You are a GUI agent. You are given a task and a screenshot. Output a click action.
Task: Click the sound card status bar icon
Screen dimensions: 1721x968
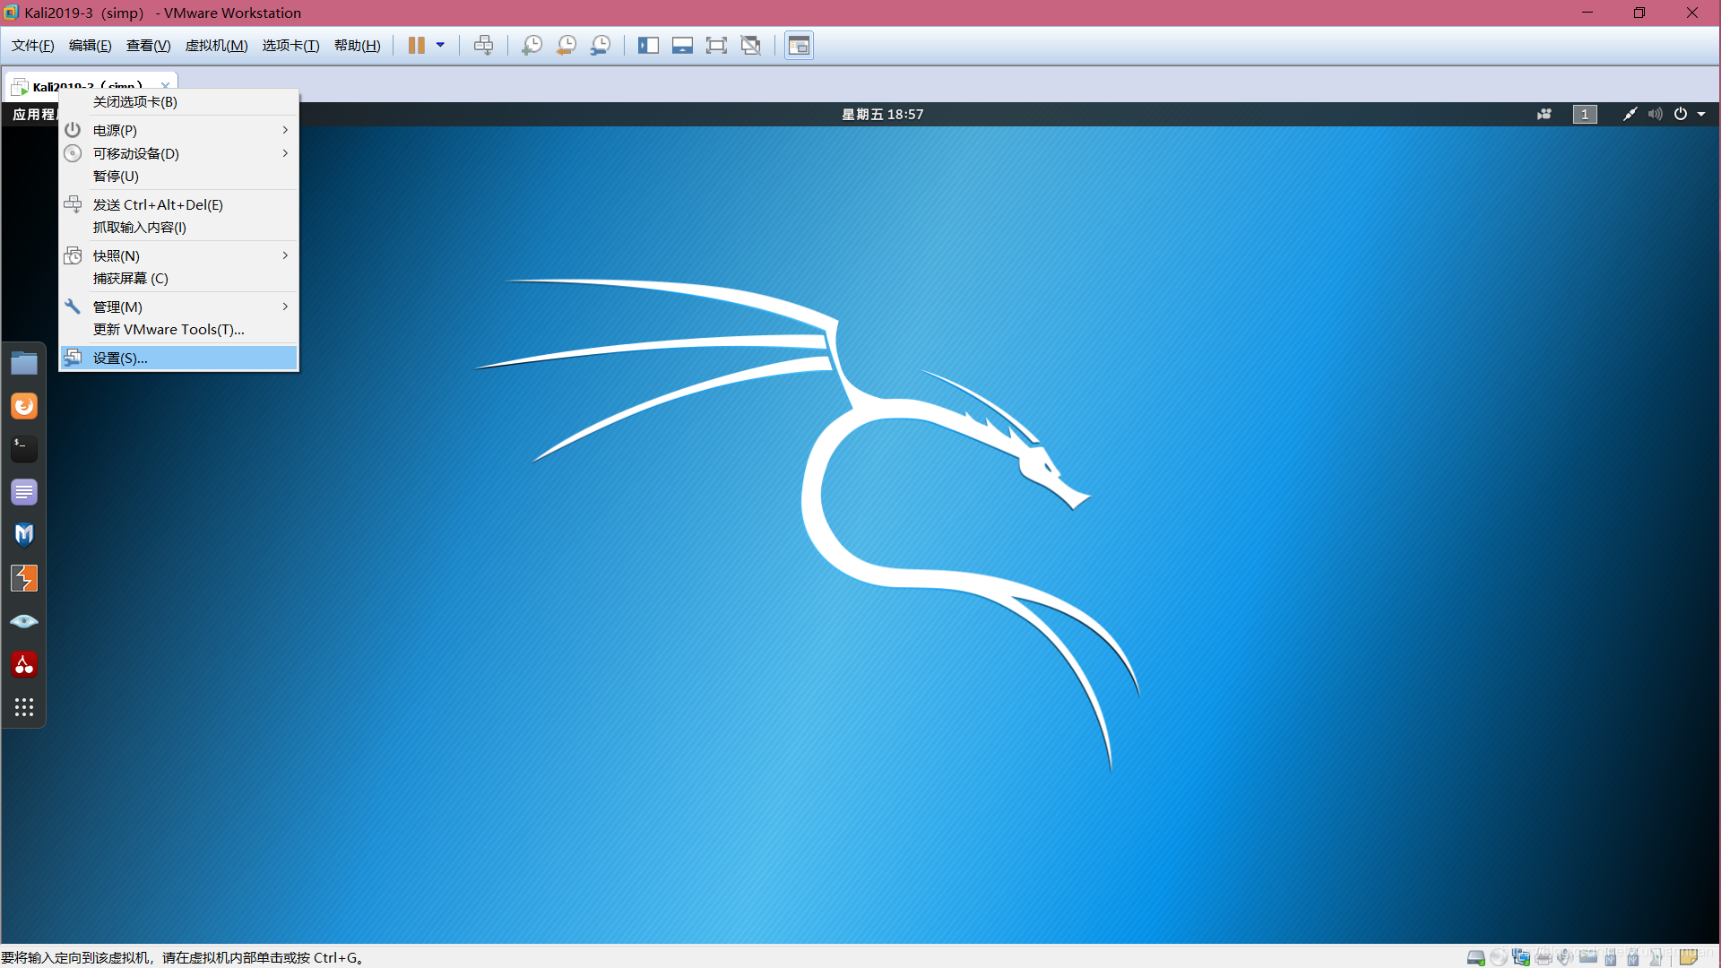click(x=1566, y=958)
